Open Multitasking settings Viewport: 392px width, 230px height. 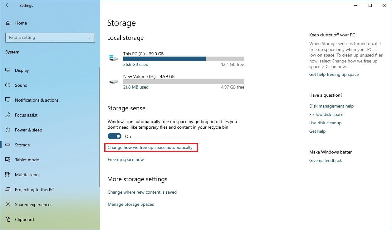[x=28, y=175]
